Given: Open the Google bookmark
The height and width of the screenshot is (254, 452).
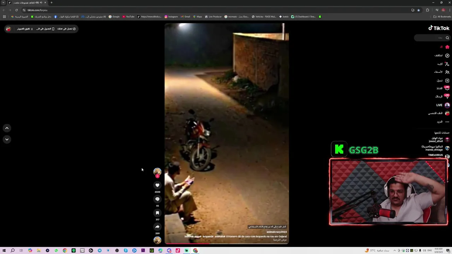Looking at the screenshot, I should (114, 17).
